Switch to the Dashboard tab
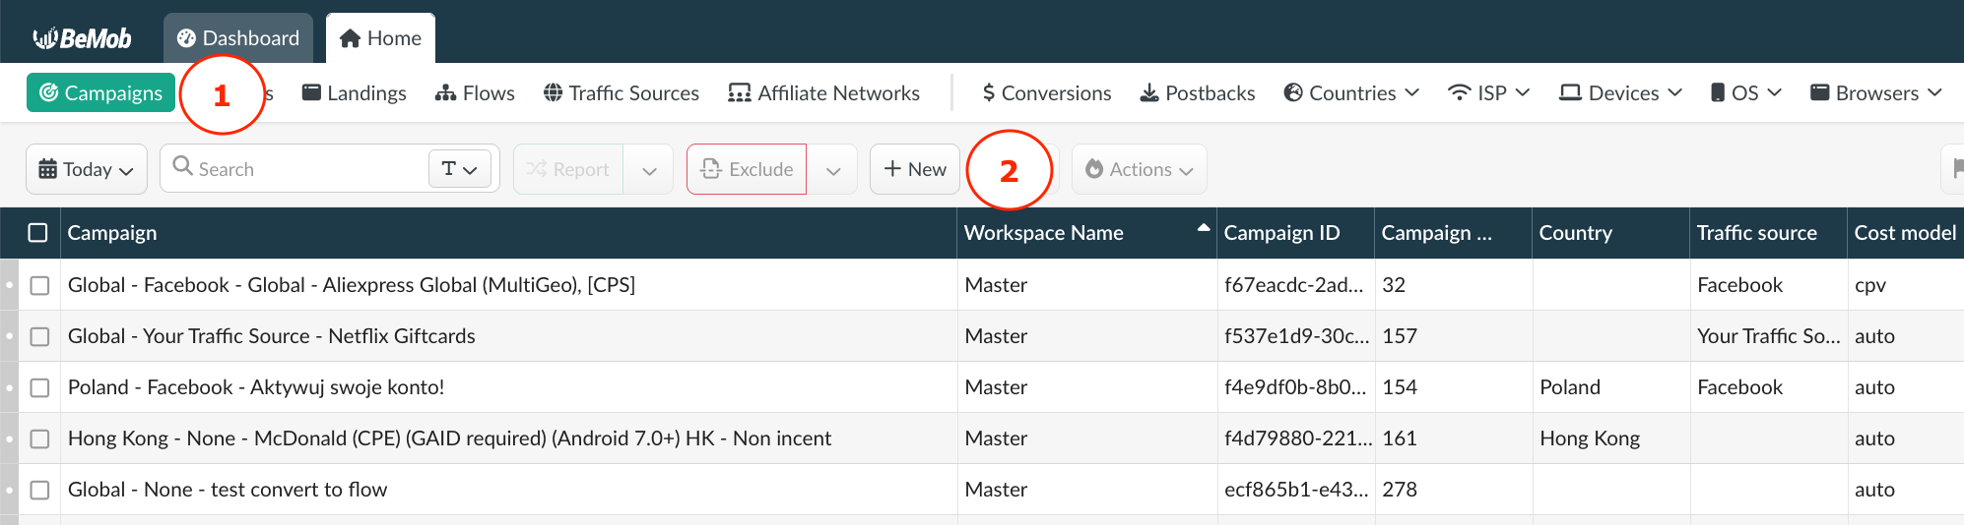 point(238,38)
